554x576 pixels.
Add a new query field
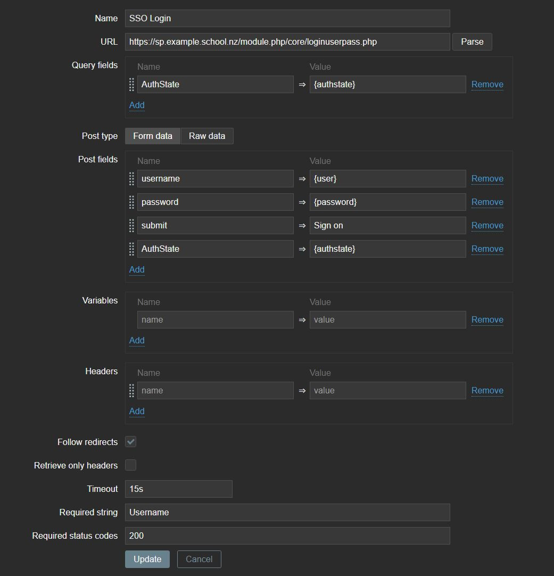tap(137, 105)
